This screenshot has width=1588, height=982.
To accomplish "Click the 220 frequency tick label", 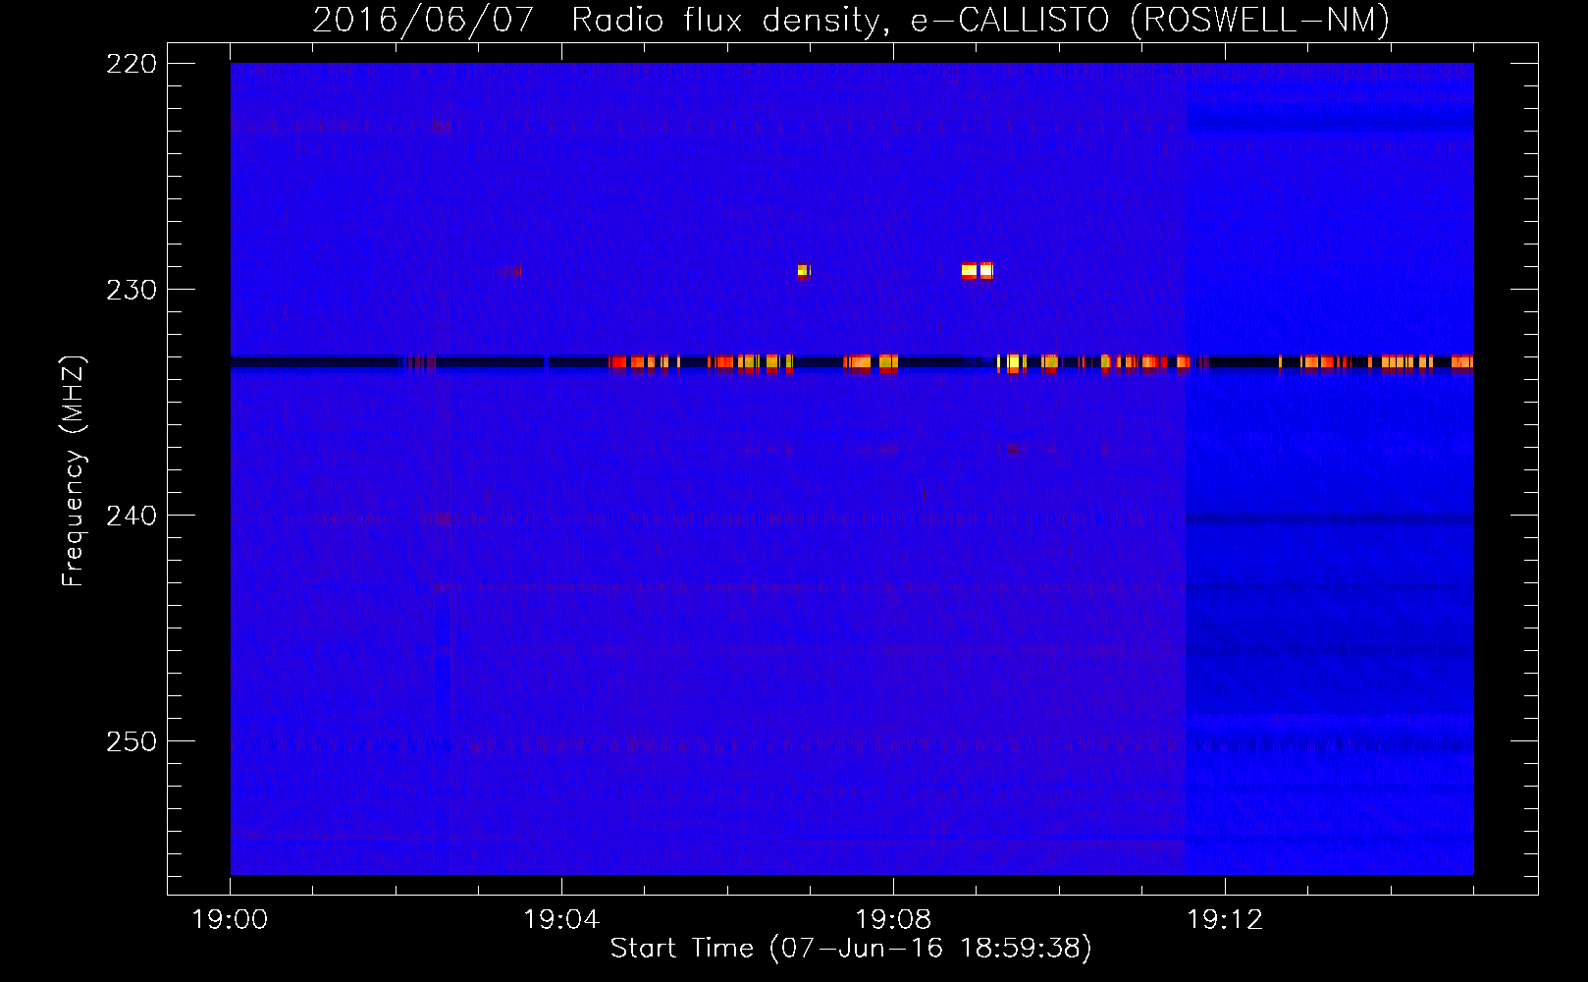I will pos(131,64).
